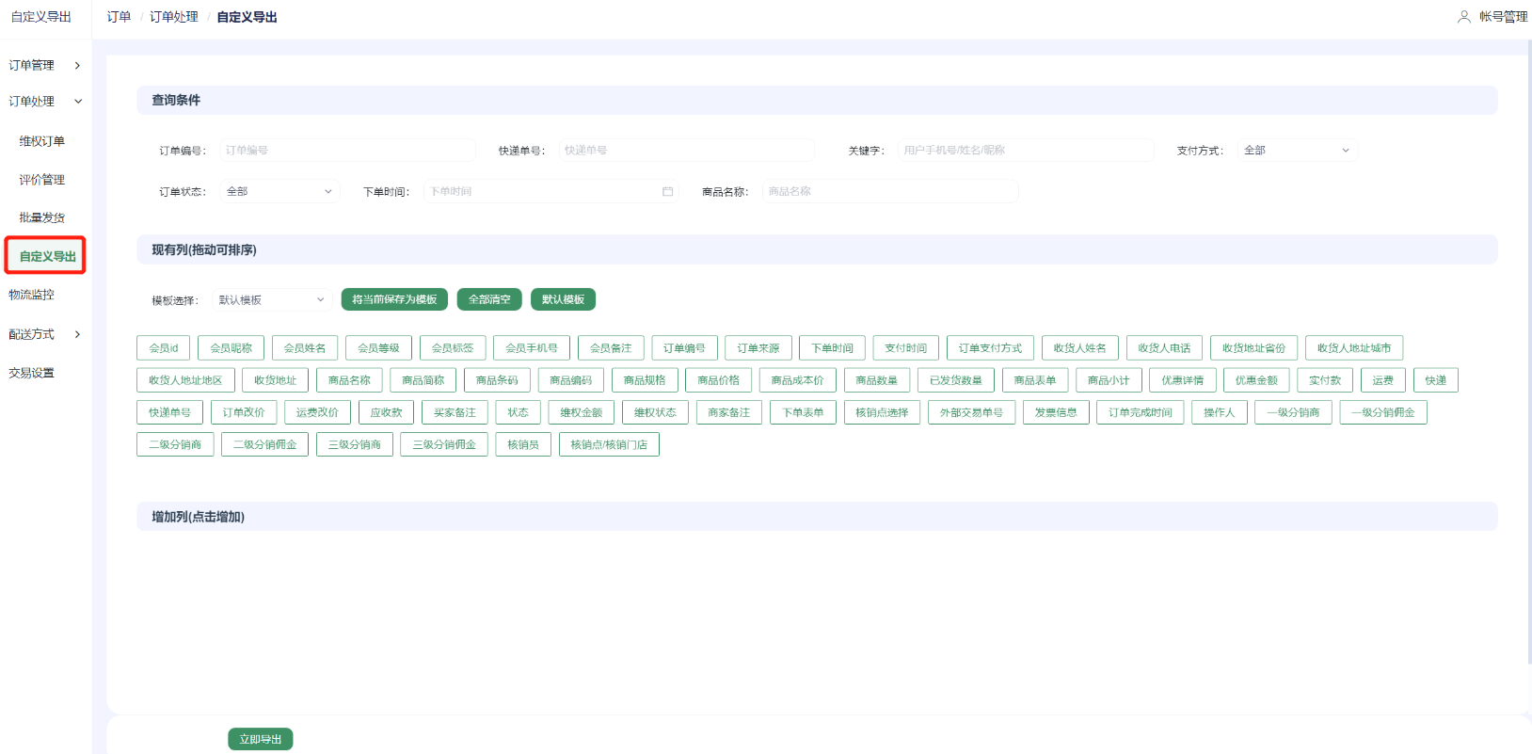The height and width of the screenshot is (754, 1532).
Task: Click the 核销点/核销门店 column tag
Action: click(609, 444)
